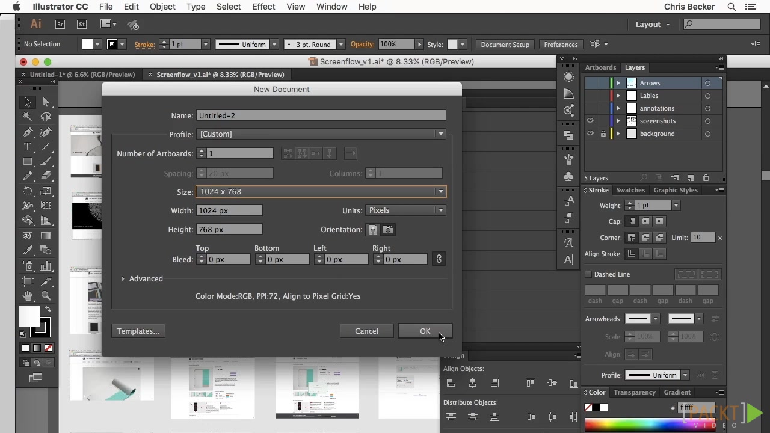Open the Window menu
The image size is (770, 433).
pos(331,7)
